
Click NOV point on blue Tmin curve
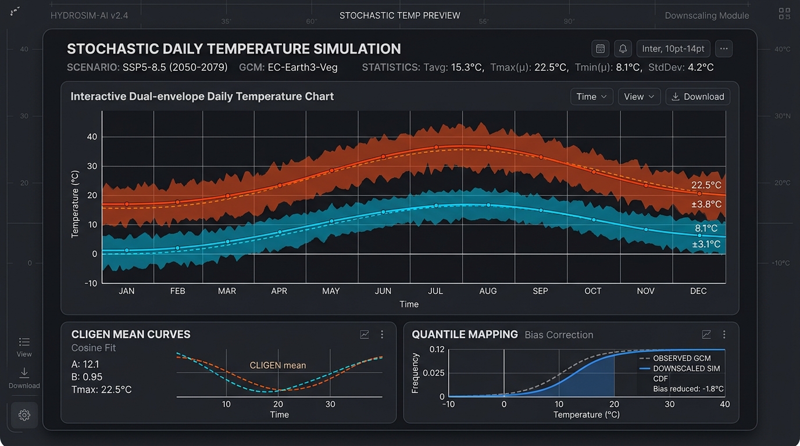point(646,229)
